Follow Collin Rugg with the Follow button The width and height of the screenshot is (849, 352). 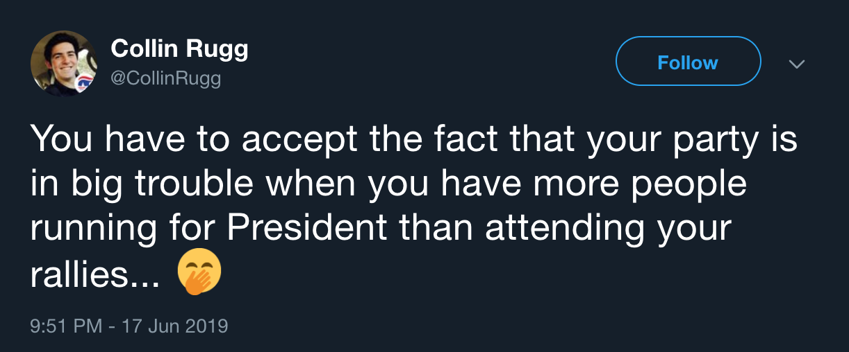(689, 62)
